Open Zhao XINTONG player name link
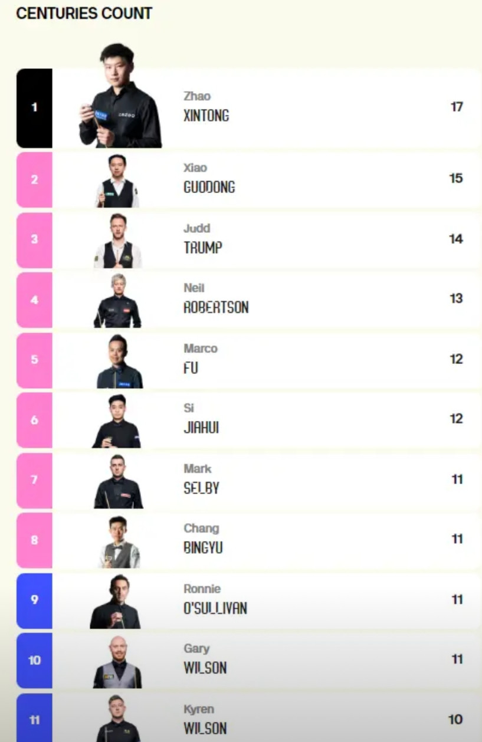 click(x=206, y=106)
